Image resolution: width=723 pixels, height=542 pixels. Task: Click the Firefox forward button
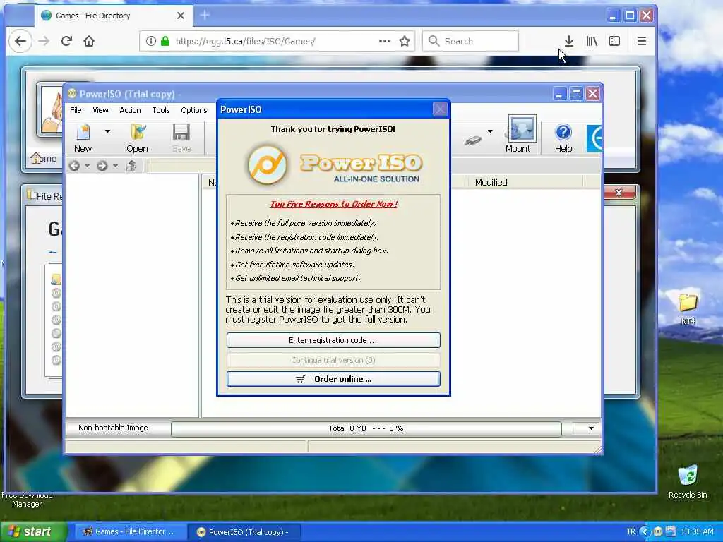coord(44,41)
